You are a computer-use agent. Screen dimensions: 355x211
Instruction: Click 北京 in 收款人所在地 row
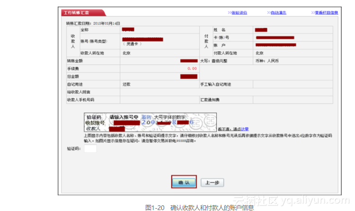click(x=126, y=53)
